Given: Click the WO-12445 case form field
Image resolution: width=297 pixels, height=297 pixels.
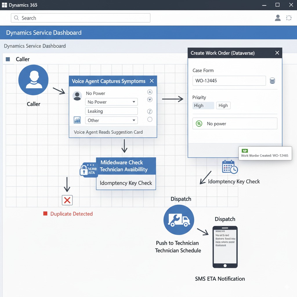Looking at the screenshot, I should pos(229,81).
